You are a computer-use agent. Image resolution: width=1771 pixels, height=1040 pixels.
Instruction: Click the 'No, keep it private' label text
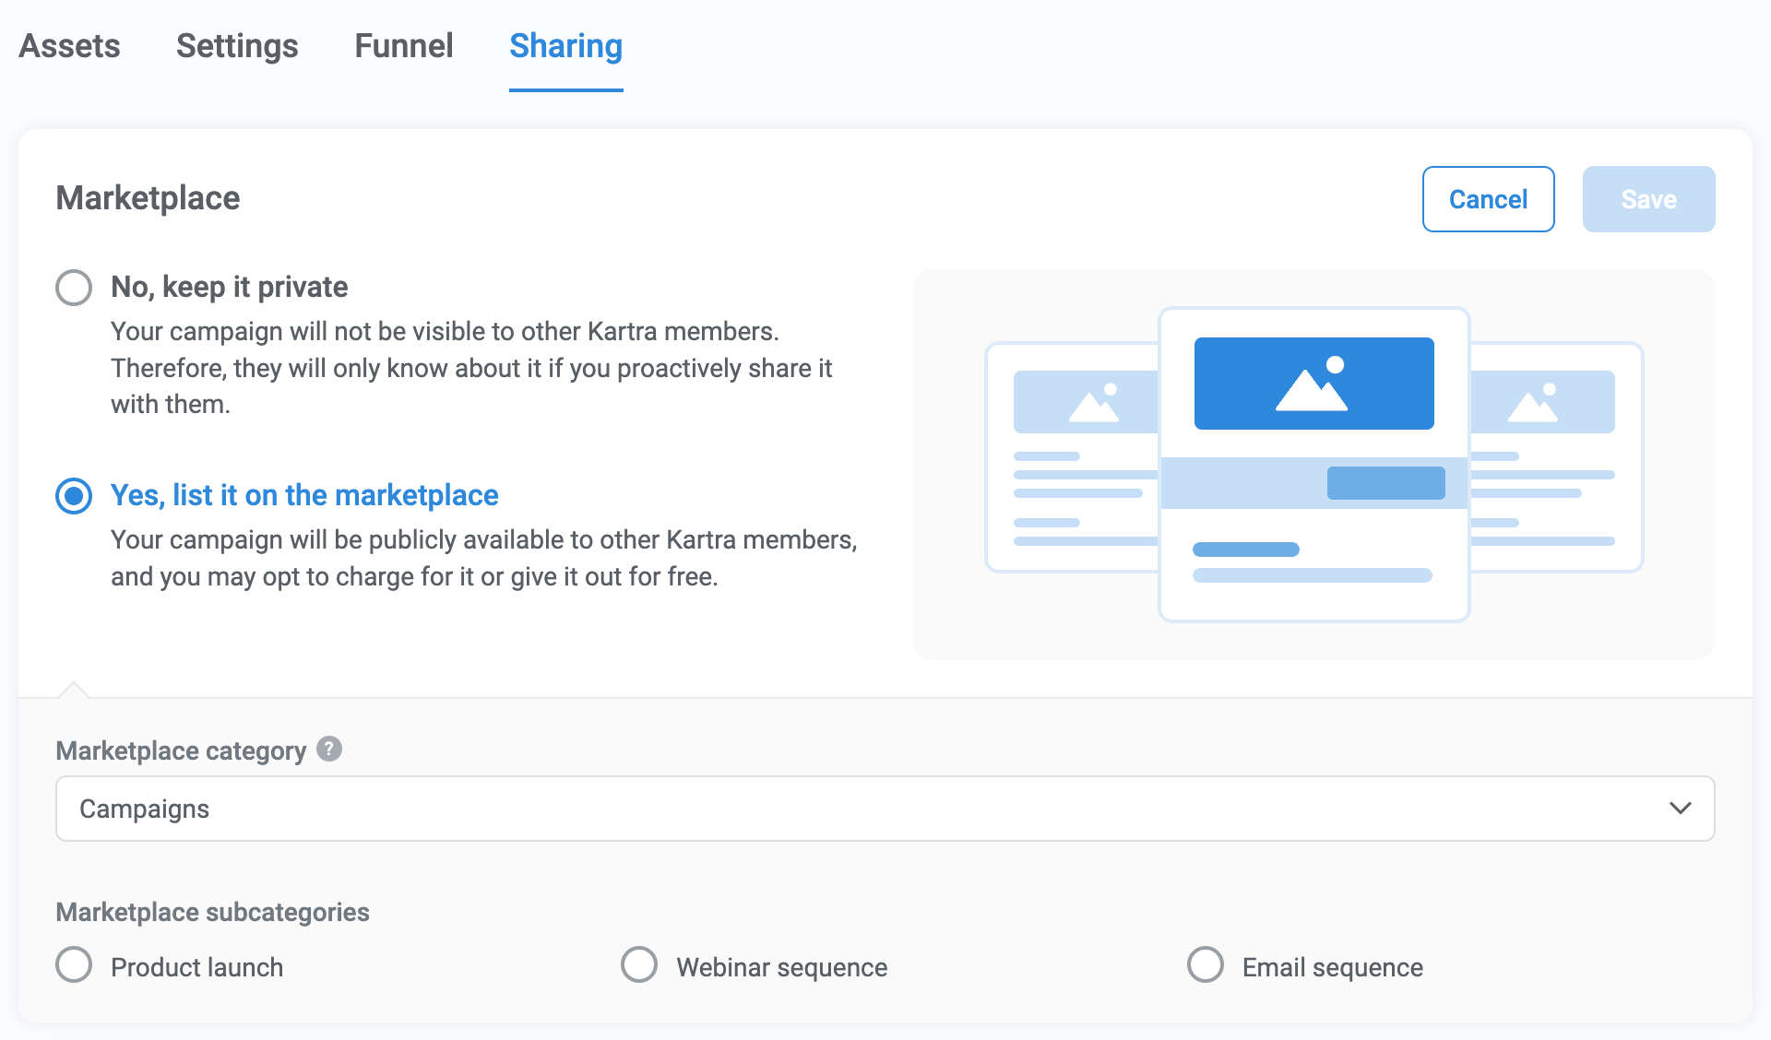click(229, 287)
